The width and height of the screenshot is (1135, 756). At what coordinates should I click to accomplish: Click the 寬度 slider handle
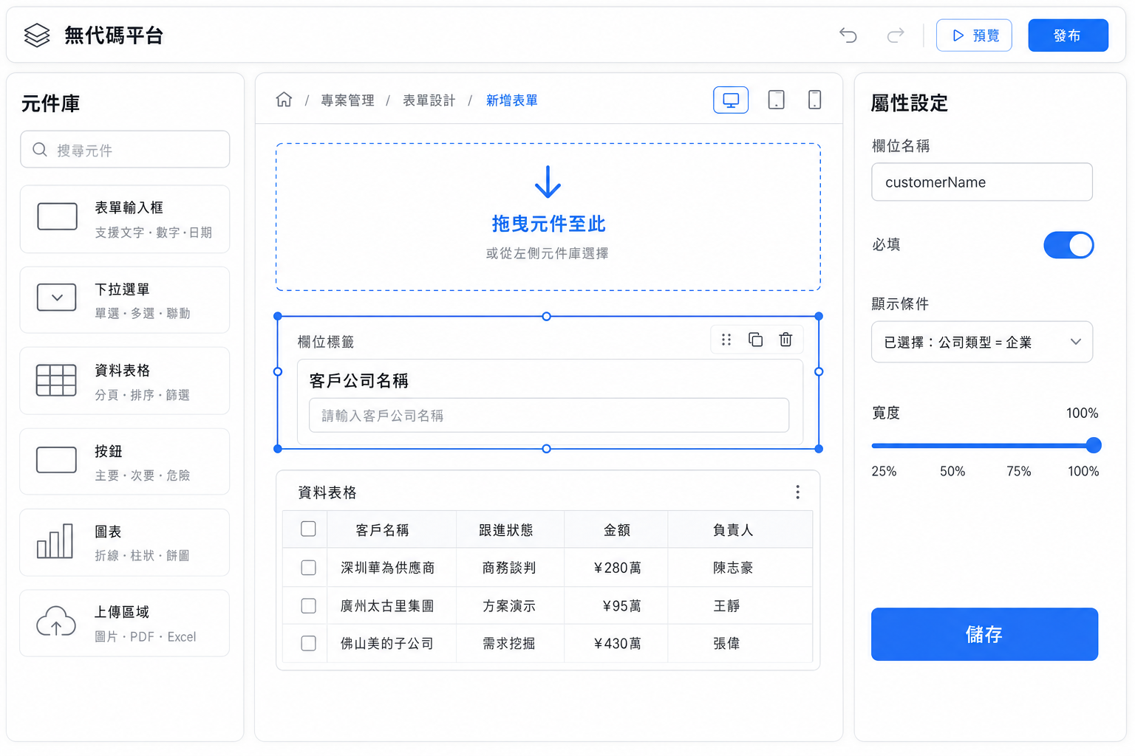(1094, 445)
